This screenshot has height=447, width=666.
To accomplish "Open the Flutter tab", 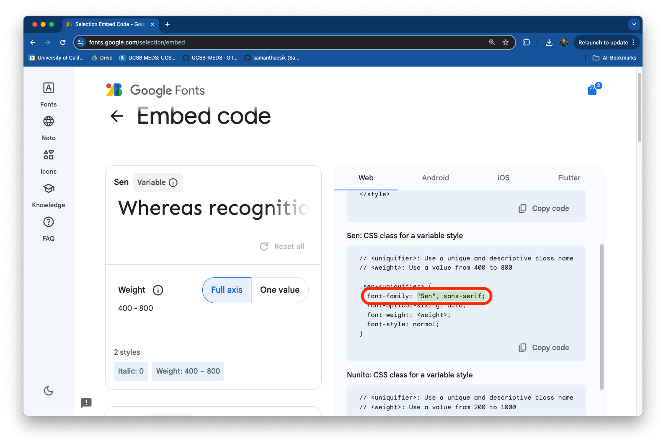I will (569, 178).
